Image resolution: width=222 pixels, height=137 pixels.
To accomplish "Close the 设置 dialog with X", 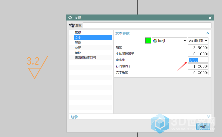I will pyautogui.click(x=210, y=18).
